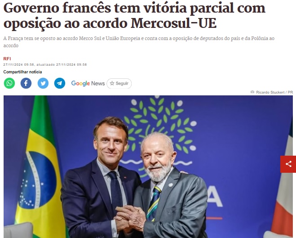Open the red floating share button

coord(288,164)
